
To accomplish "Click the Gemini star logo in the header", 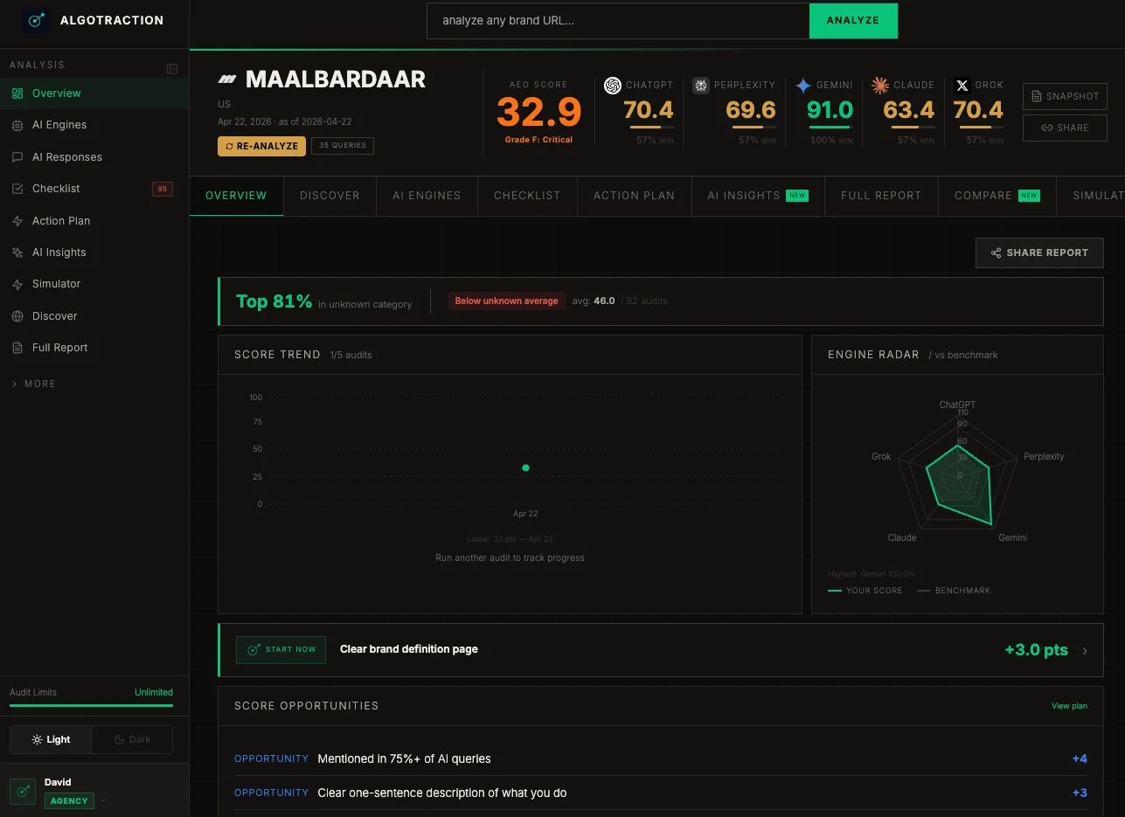I will 803,86.
